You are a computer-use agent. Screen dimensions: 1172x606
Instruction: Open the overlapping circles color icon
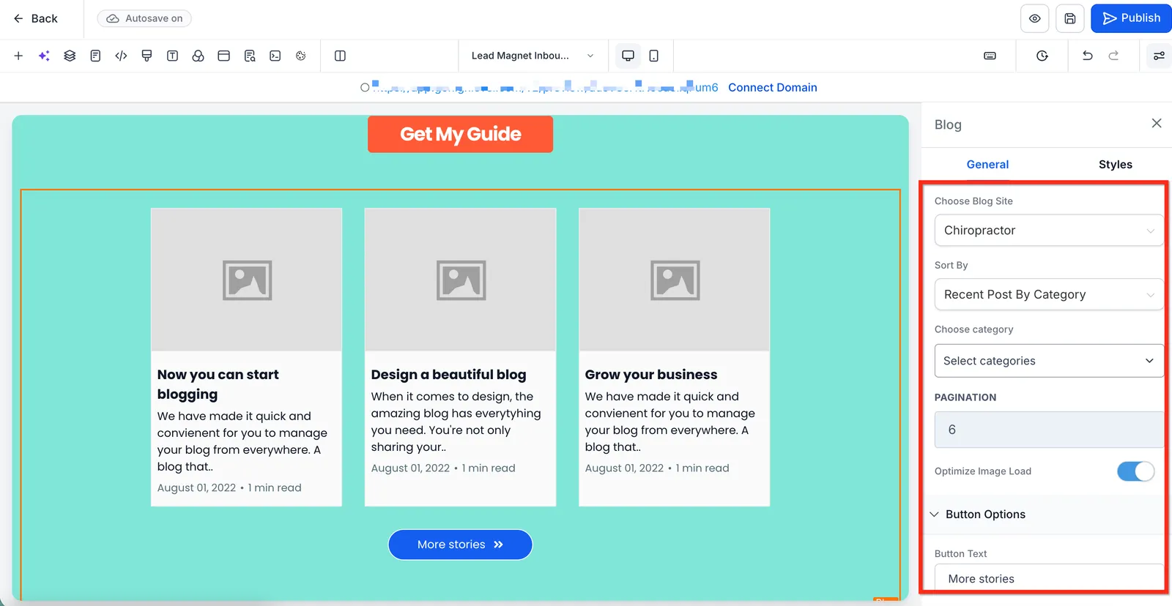coord(198,56)
